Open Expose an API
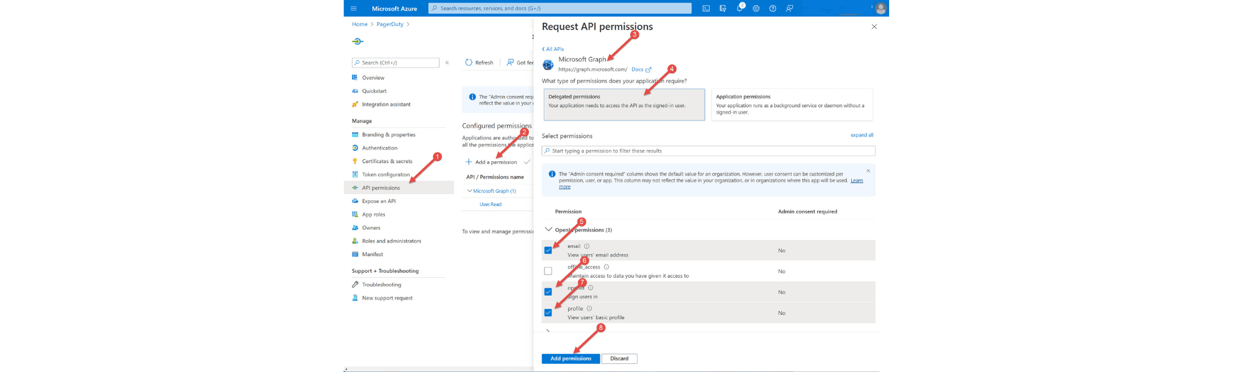This screenshot has height=372, width=1233. click(x=379, y=201)
